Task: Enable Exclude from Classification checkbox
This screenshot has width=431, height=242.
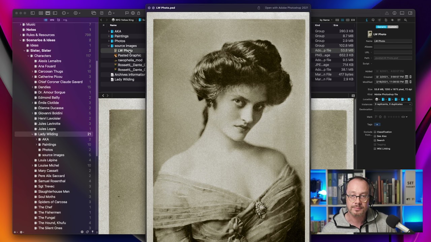Action: (375, 132)
